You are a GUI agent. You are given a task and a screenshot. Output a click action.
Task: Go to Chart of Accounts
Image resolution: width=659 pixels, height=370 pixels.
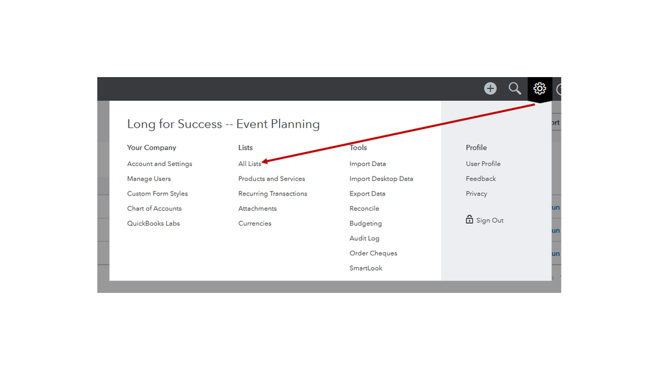154,209
